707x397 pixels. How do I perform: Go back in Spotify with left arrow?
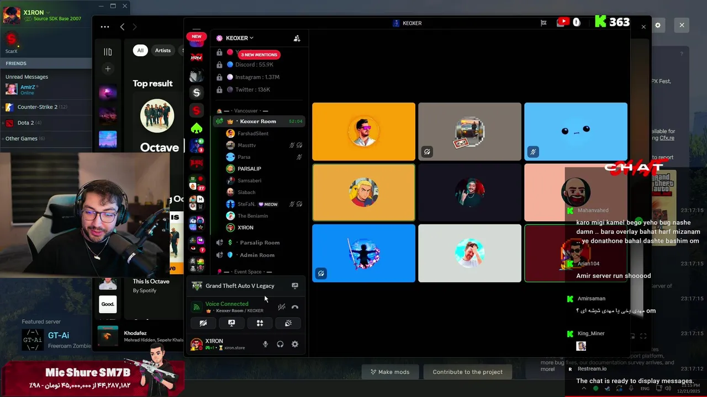(x=122, y=26)
